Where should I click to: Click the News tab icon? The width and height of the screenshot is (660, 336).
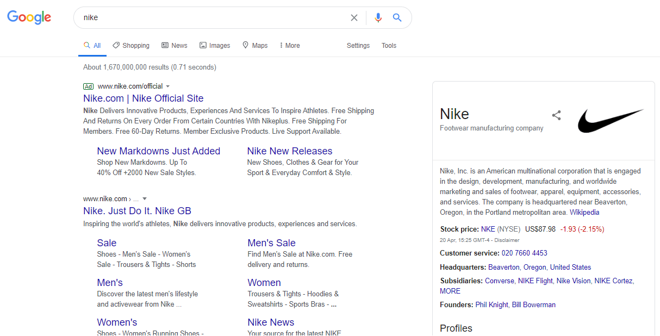[x=164, y=45]
